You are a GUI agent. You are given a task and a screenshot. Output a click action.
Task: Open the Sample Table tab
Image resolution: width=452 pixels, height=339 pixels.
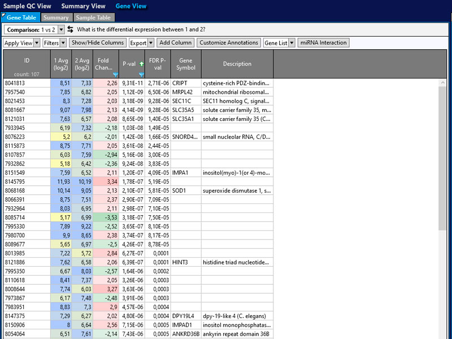94,18
